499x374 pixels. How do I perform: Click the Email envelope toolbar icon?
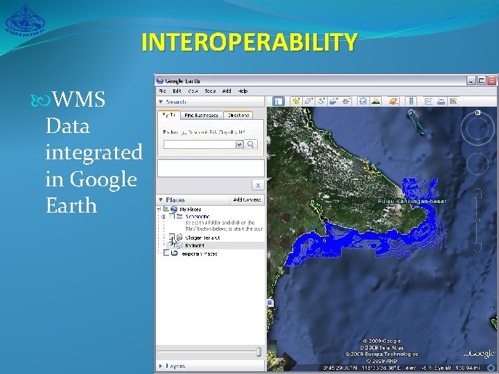tap(428, 101)
